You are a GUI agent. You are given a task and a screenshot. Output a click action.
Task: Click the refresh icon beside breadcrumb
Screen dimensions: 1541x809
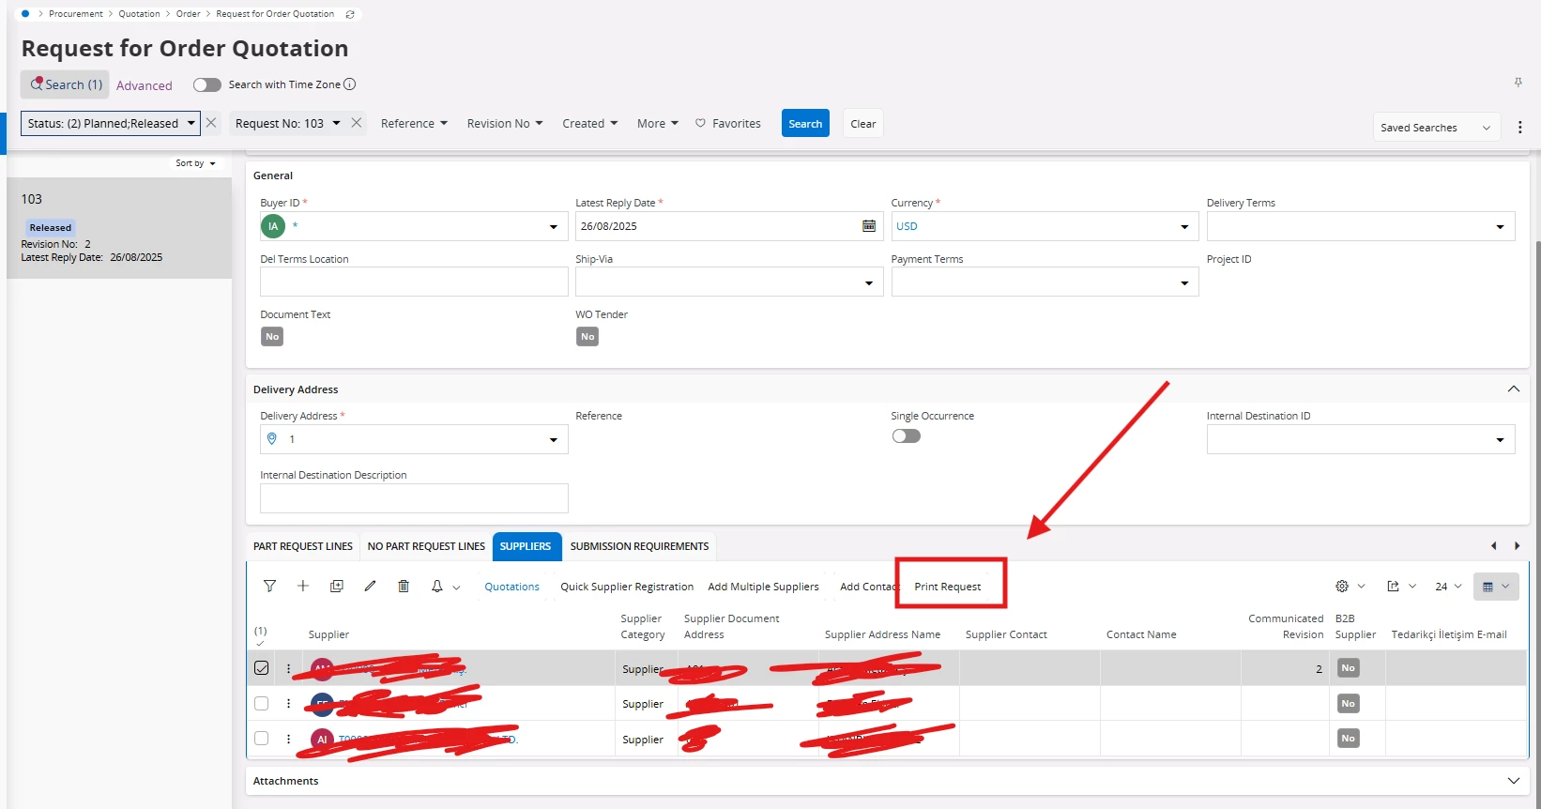(x=350, y=14)
